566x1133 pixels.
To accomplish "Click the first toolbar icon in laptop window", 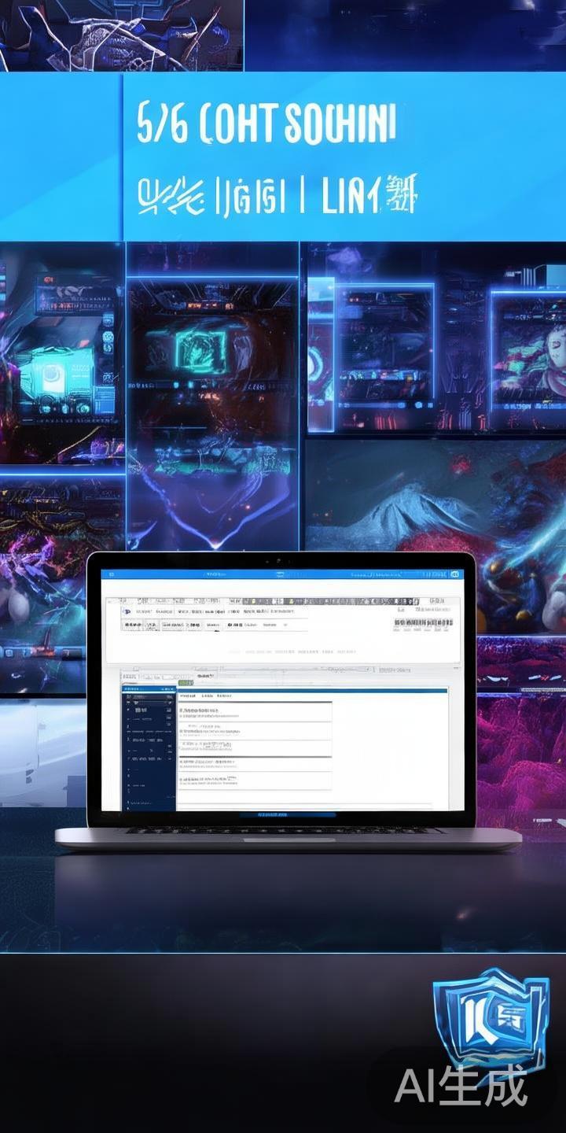I will [127, 610].
